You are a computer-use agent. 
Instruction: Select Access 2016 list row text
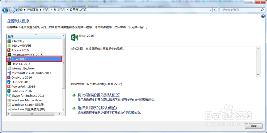(x=20, y=50)
